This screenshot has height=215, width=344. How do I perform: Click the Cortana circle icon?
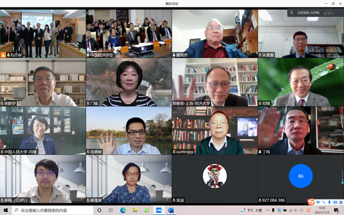[99, 210]
